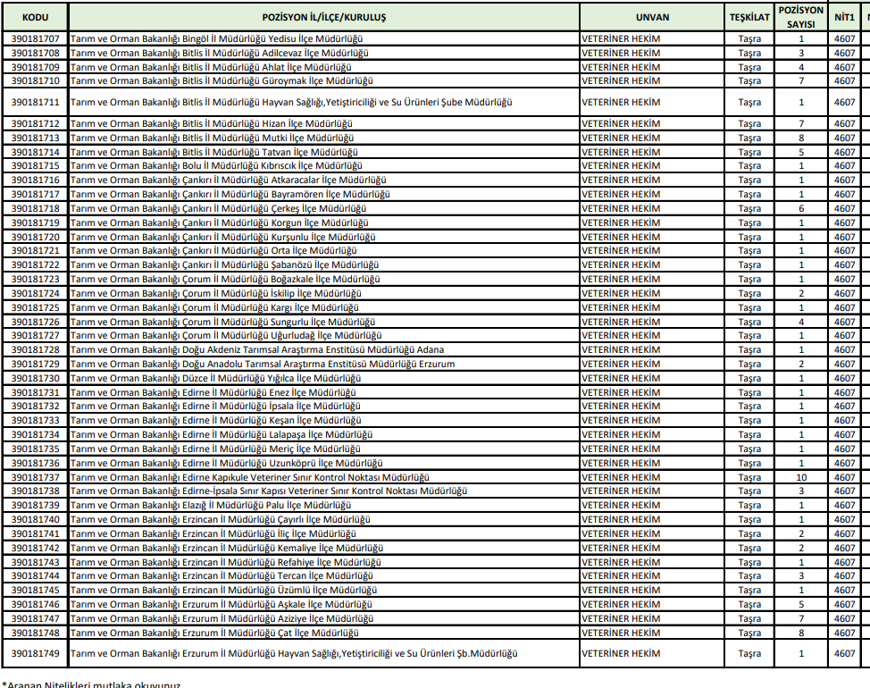
Task: Click the Erzurum Aşkale İlçe Müdürlüğü entry
Action: coord(222,605)
